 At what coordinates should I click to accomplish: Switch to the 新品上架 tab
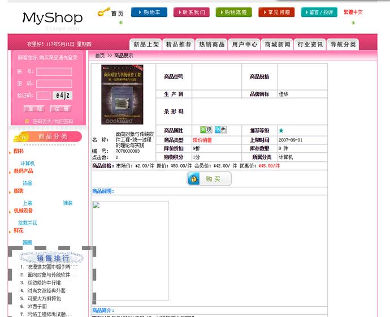[145, 44]
